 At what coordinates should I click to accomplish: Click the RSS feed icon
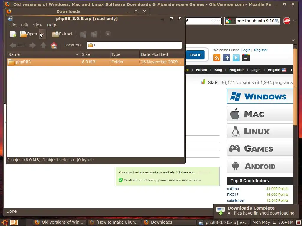[217, 58]
